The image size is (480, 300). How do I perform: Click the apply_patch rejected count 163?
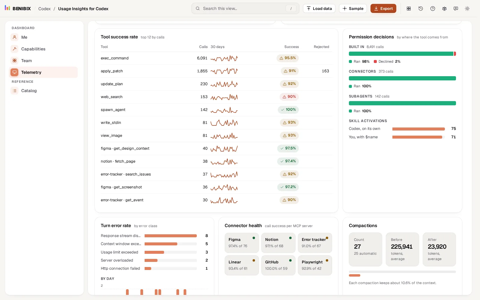325,71
